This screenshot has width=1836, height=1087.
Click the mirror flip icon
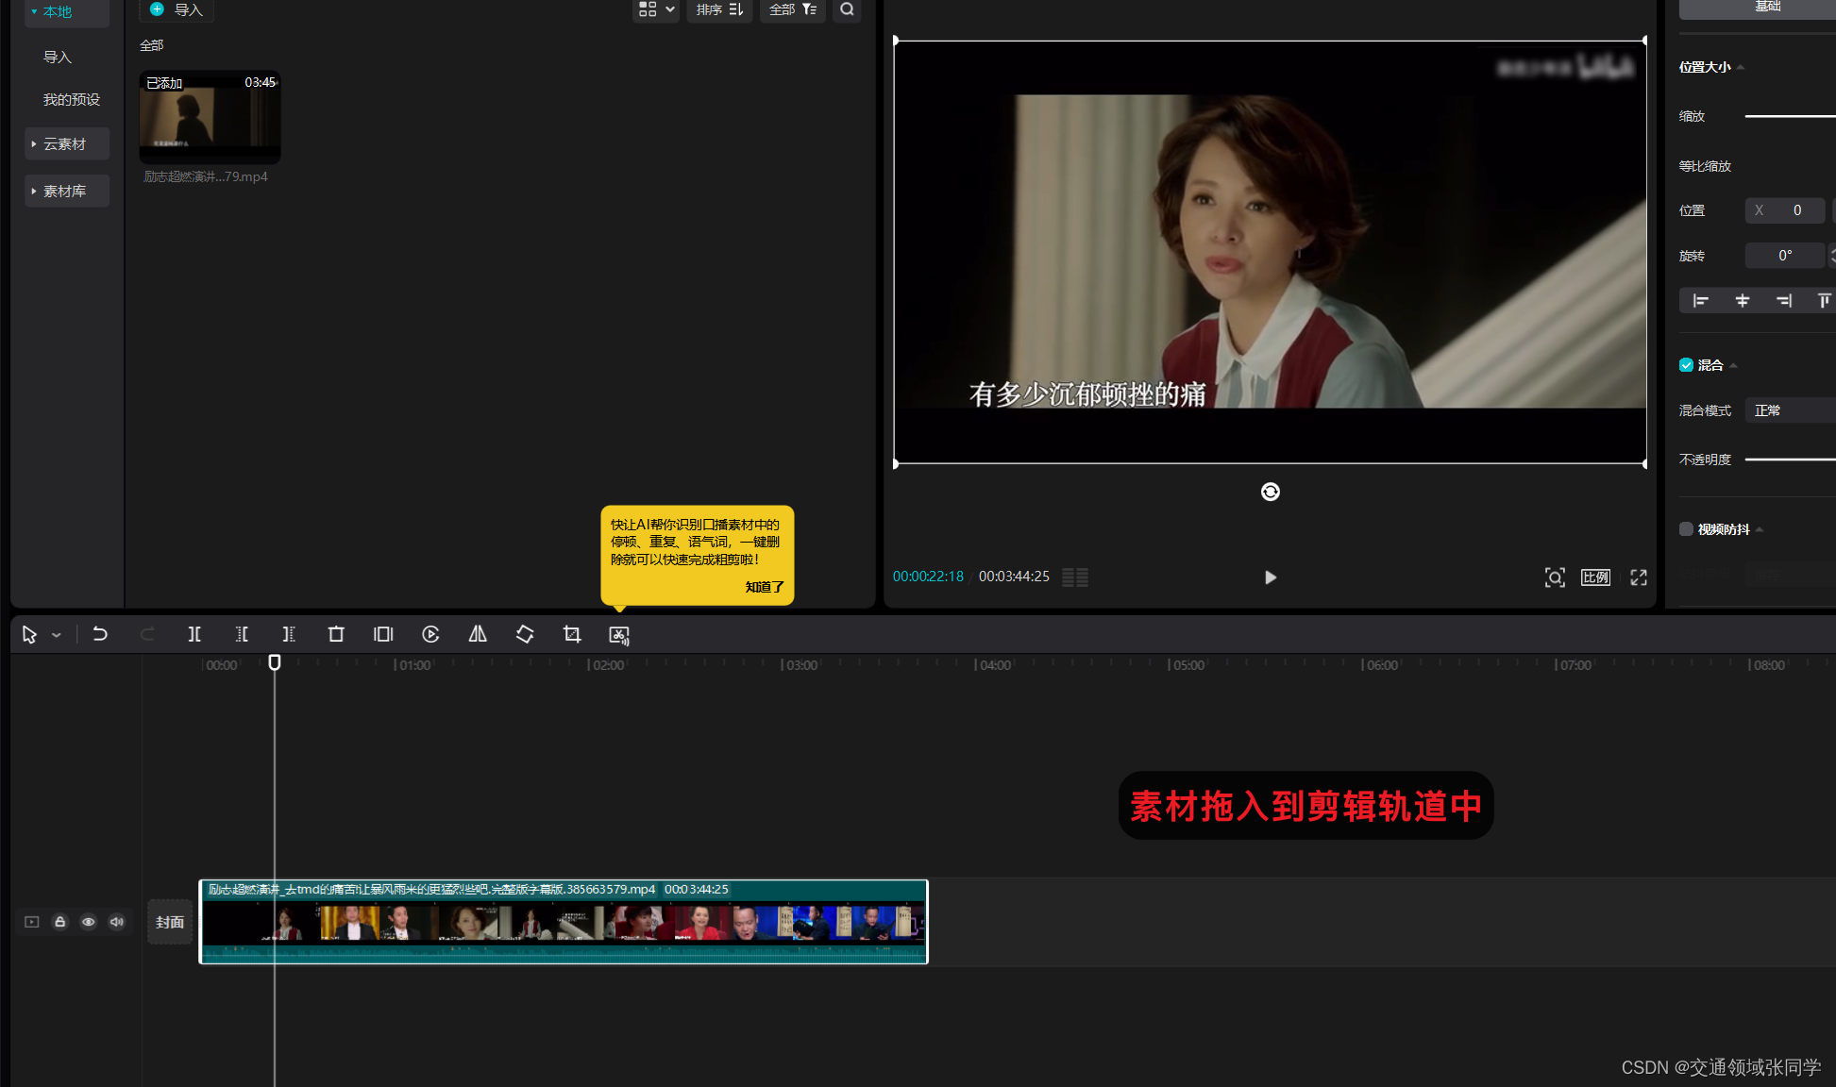(478, 634)
